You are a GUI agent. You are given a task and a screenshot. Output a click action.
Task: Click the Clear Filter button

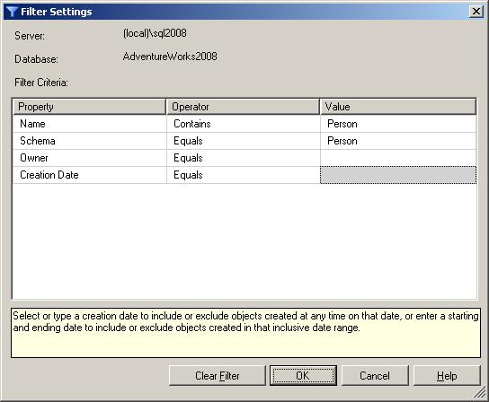point(218,376)
